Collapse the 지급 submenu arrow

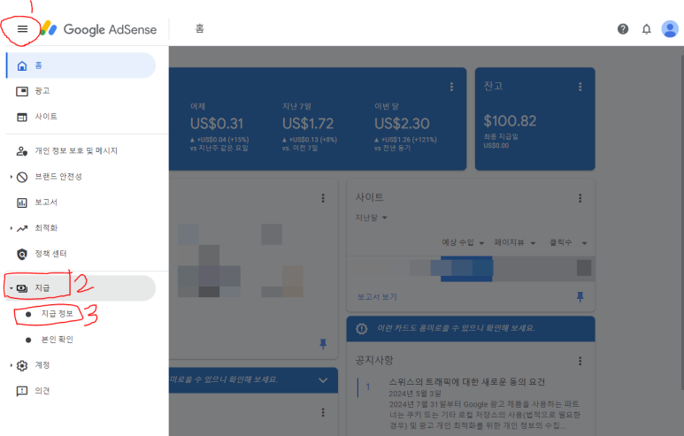click(11, 288)
